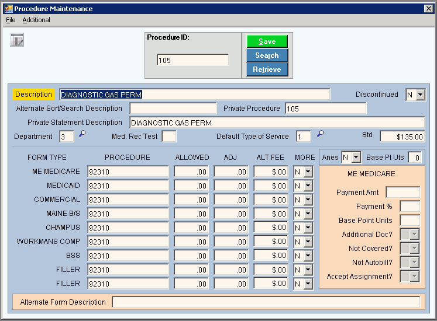This screenshot has width=437, height=321.
Task: Open the File menu
Action: click(x=11, y=20)
